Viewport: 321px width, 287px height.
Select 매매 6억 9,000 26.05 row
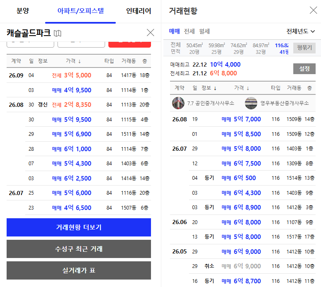pos(242,251)
